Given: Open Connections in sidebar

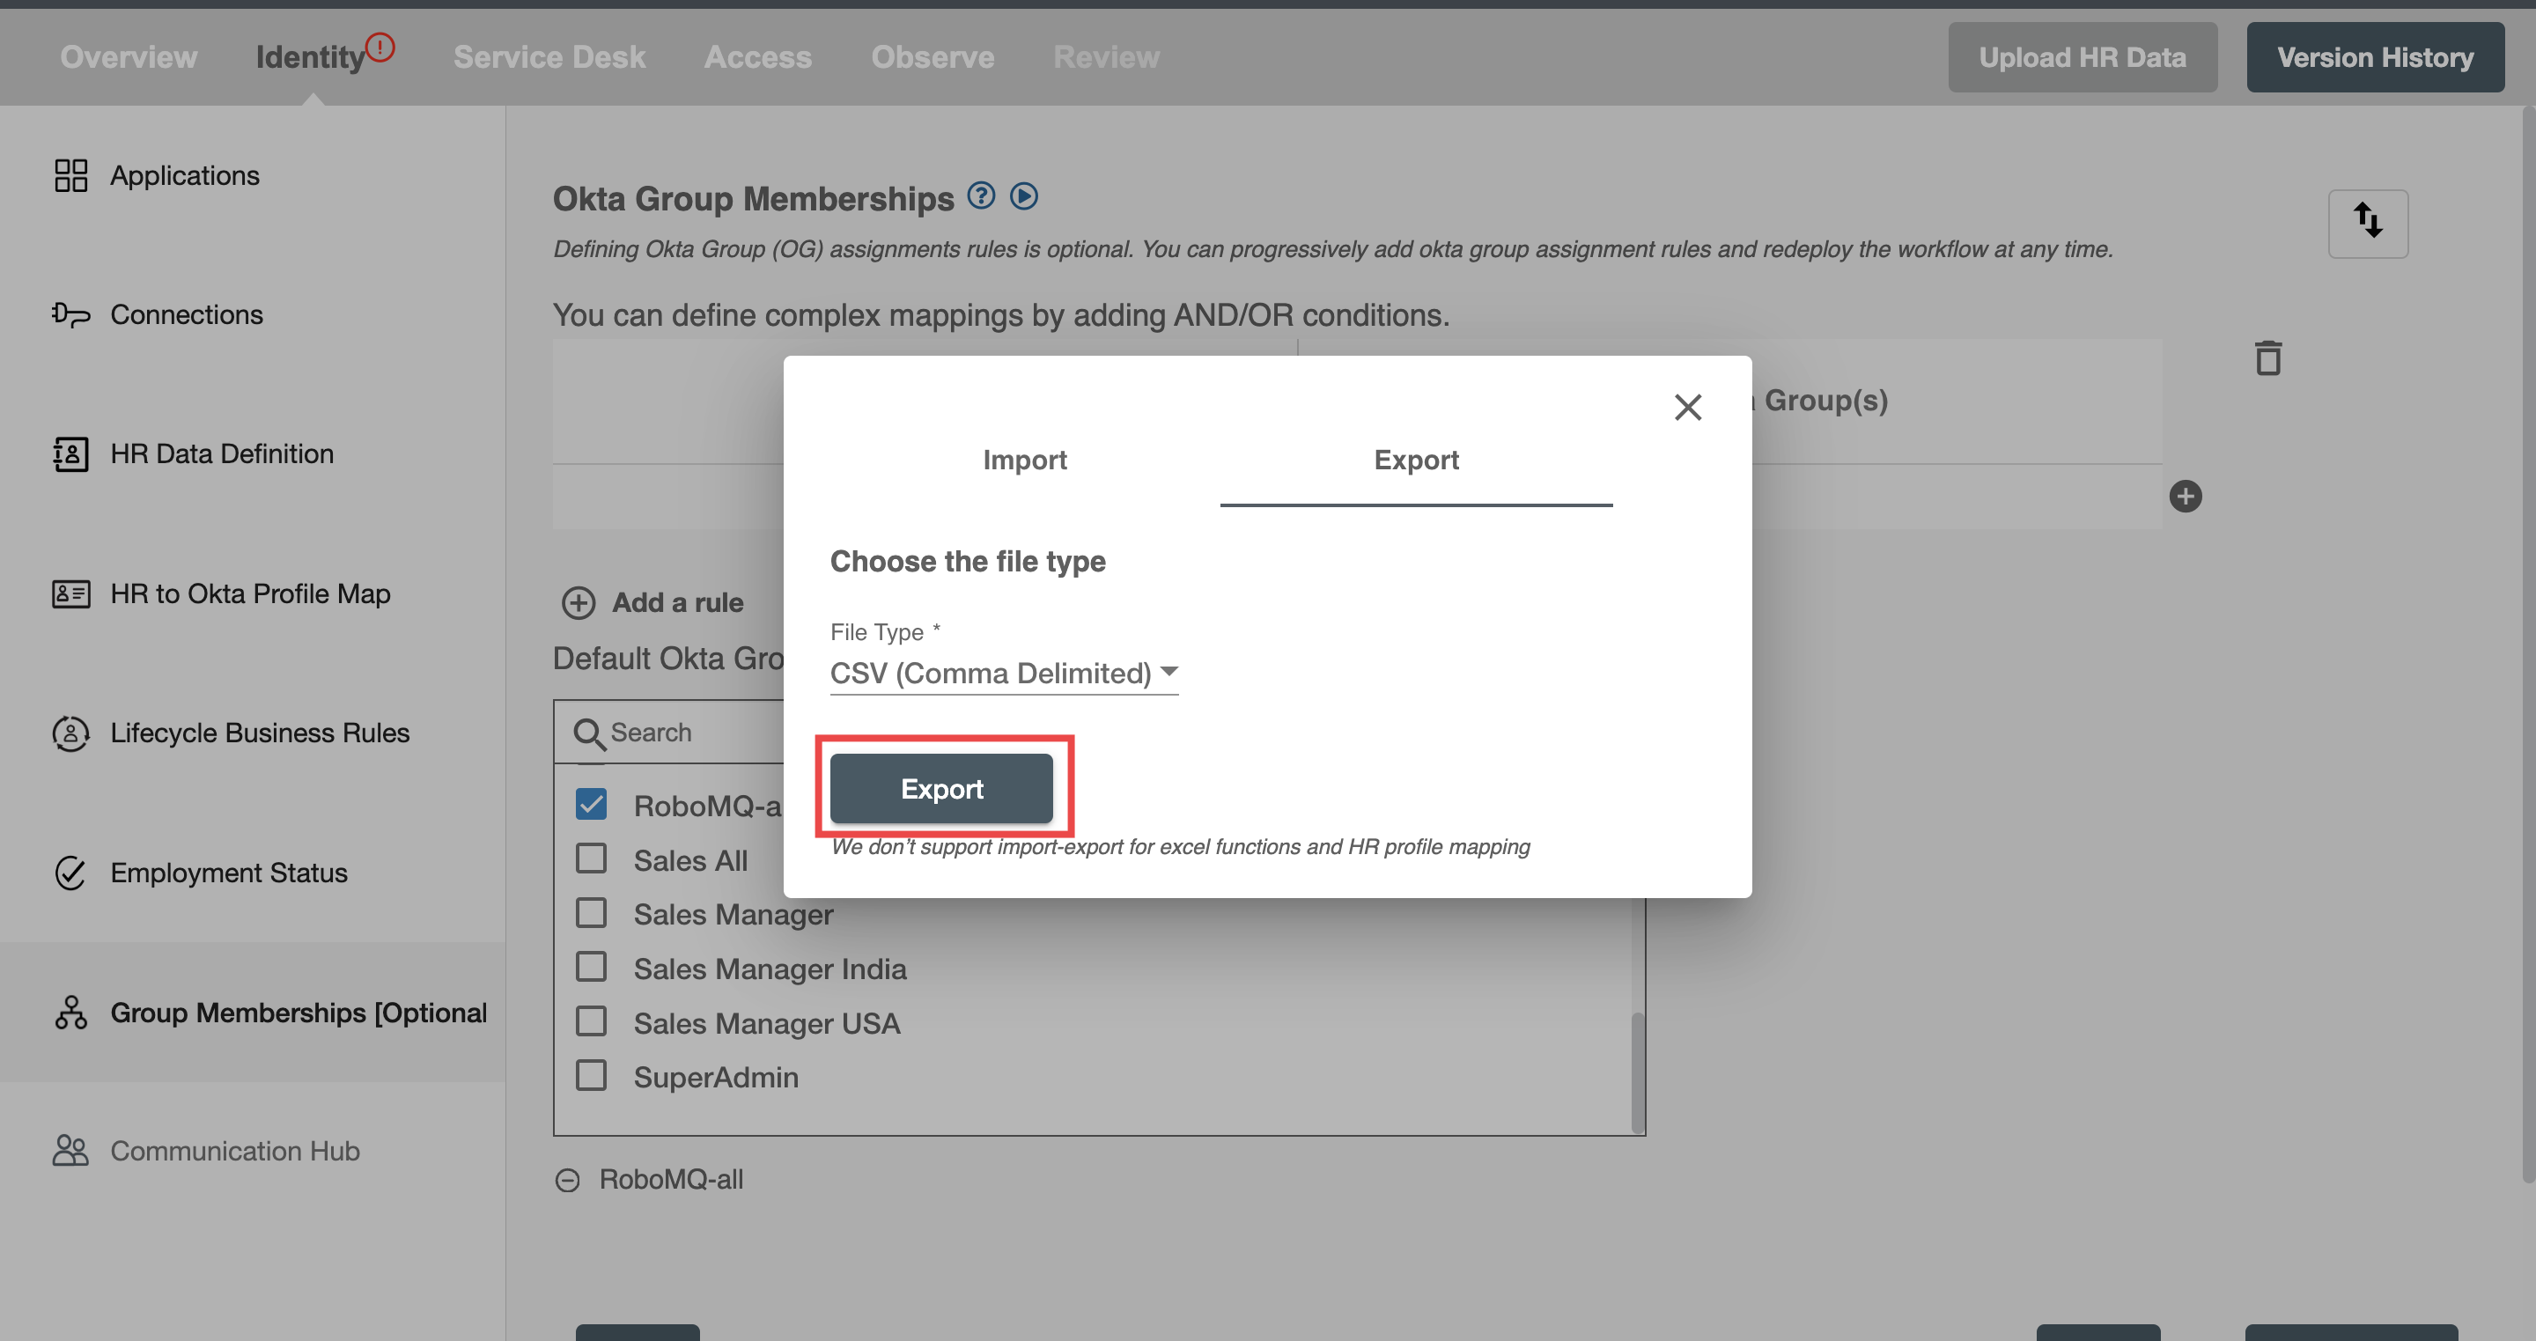Looking at the screenshot, I should coord(187,314).
